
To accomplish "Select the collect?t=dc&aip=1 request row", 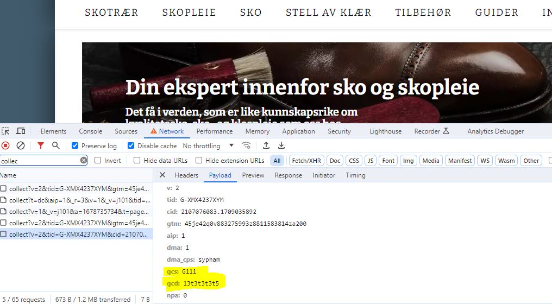I will 76,200.
